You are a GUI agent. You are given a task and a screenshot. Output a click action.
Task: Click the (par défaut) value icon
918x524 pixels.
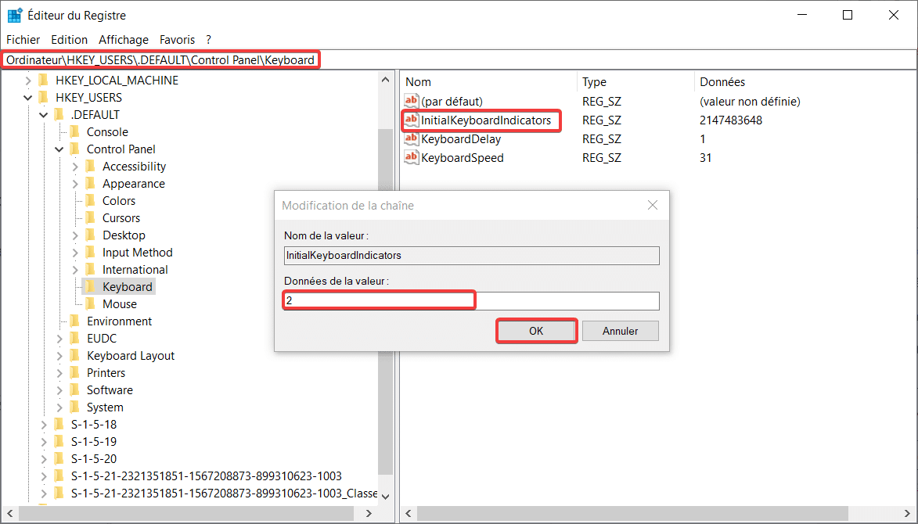412,102
